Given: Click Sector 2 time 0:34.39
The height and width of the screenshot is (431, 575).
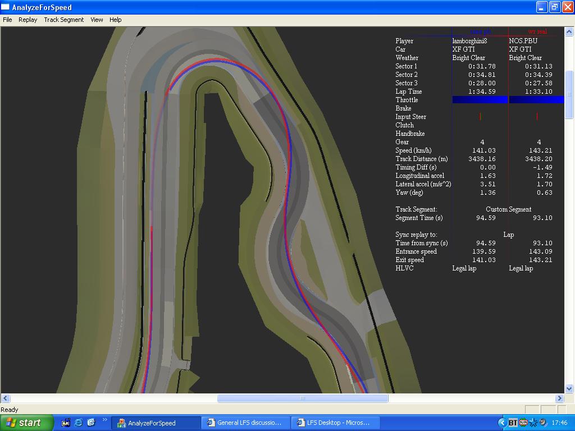Looking at the screenshot, I should click(539, 75).
